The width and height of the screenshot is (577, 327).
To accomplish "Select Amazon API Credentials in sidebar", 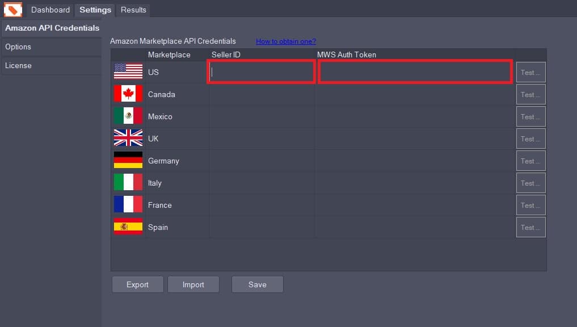I will [52, 28].
